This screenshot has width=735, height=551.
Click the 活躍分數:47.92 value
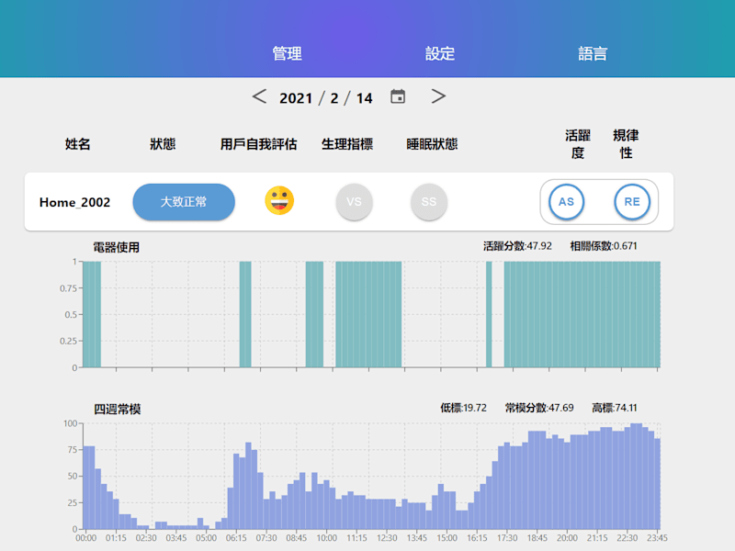pyautogui.click(x=517, y=246)
